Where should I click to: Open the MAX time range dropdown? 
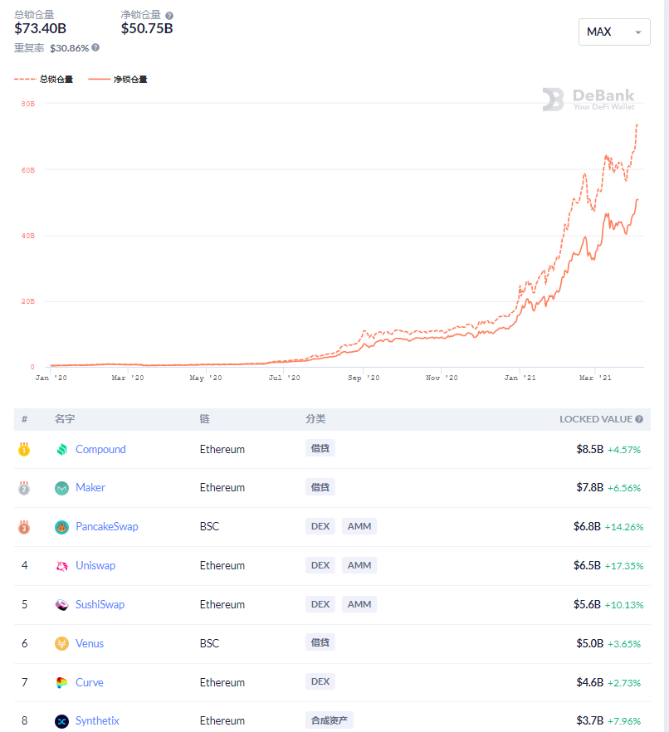(614, 32)
